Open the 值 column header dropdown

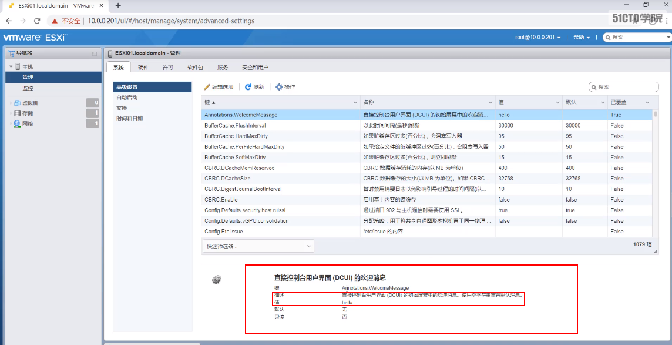coord(558,102)
